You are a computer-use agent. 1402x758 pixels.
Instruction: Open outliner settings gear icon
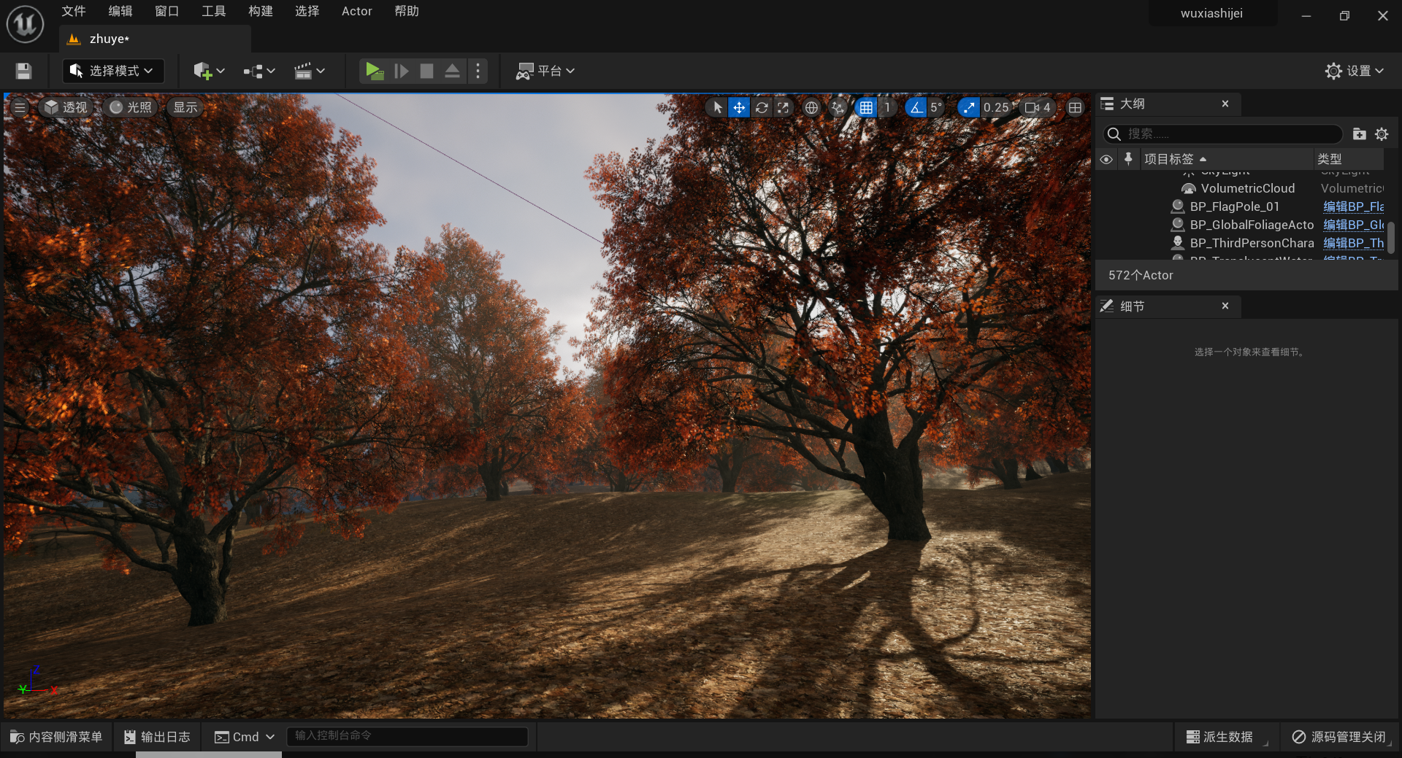(1382, 134)
